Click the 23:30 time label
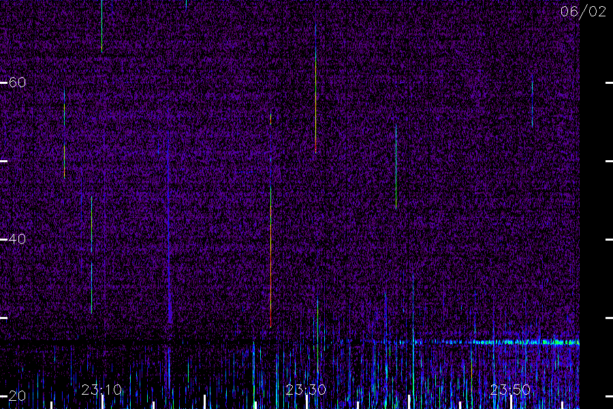Screen dimensions: 613x409 [306, 390]
